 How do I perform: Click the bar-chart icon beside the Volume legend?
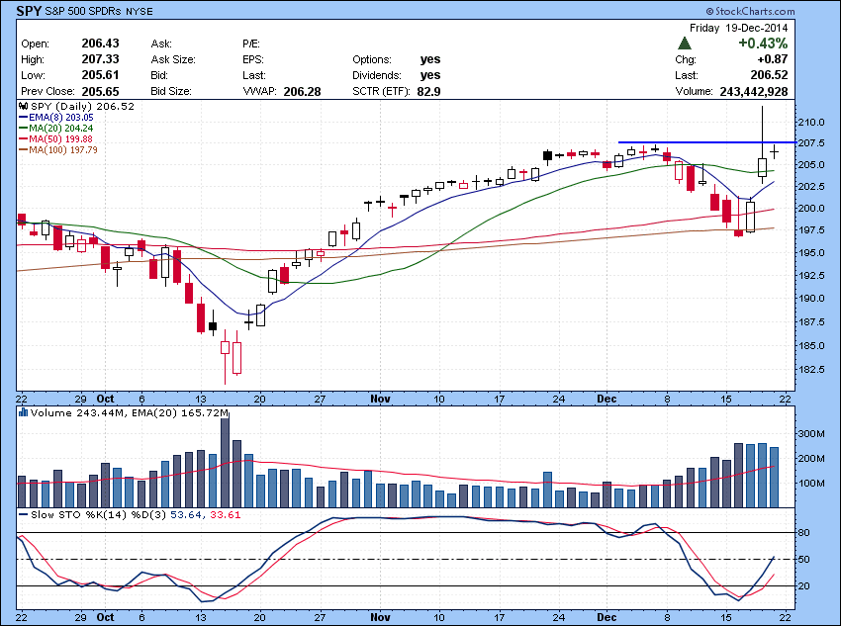(23, 412)
